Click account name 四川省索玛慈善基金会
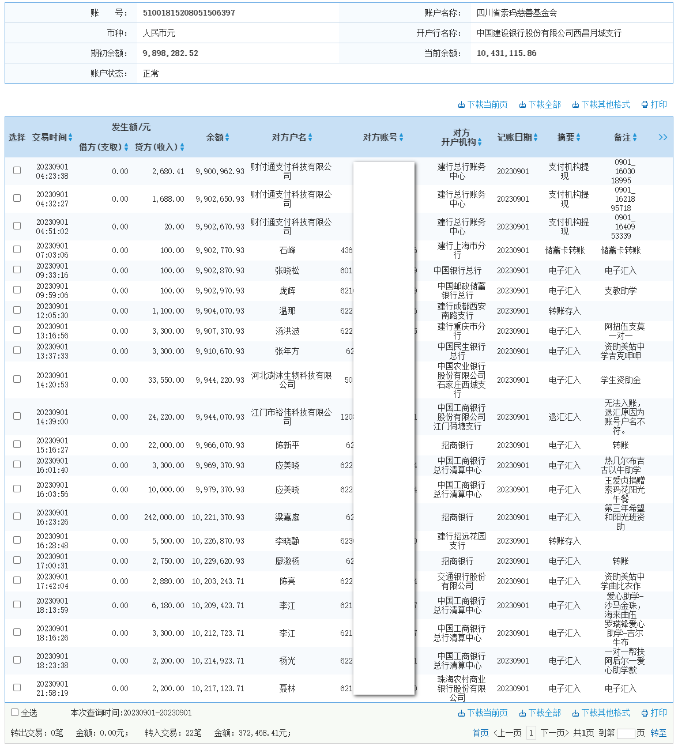The image size is (678, 746). pos(517,13)
